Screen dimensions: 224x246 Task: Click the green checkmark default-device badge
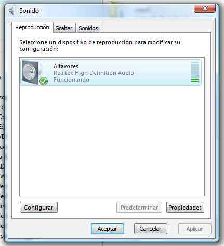[x=44, y=81]
